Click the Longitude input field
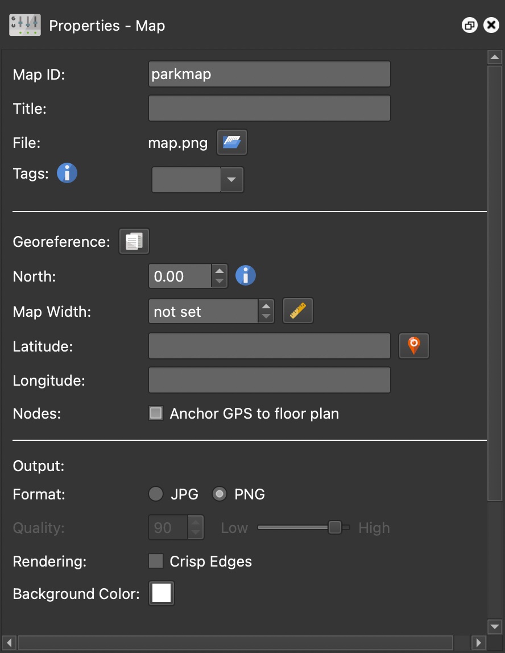Image resolution: width=505 pixels, height=653 pixels. [269, 380]
